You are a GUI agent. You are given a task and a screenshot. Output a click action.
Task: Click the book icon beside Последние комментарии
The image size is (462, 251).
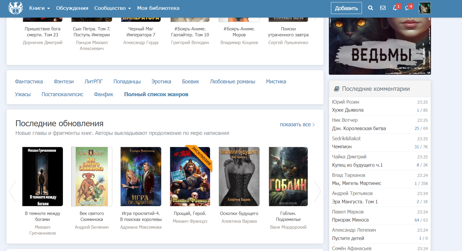(x=337, y=89)
